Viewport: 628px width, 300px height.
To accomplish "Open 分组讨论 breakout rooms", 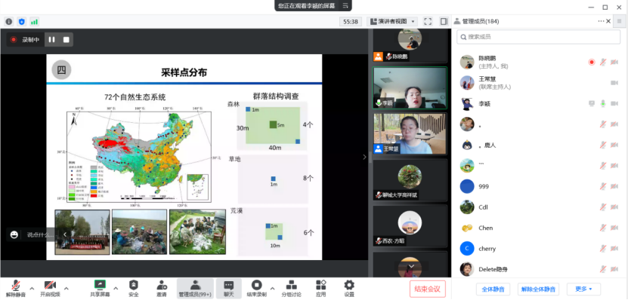I will 291,289.
